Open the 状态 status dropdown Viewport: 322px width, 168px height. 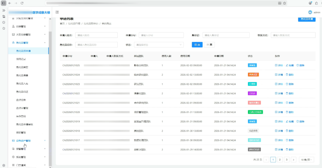click(159, 45)
